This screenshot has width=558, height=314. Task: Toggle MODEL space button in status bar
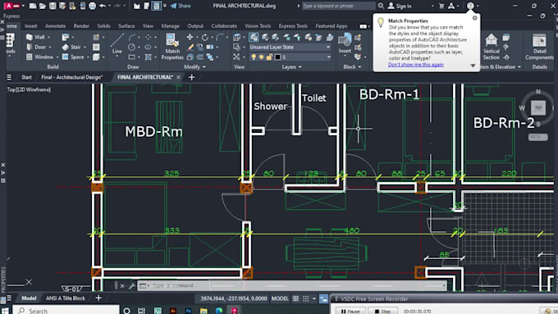point(280,298)
